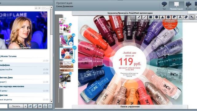Switch to the Презентация tab
This screenshot has height=111, width=197.
[176, 6]
